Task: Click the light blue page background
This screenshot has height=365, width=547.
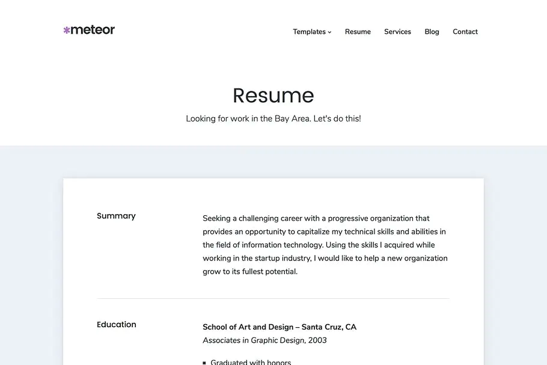Action: (x=31, y=244)
